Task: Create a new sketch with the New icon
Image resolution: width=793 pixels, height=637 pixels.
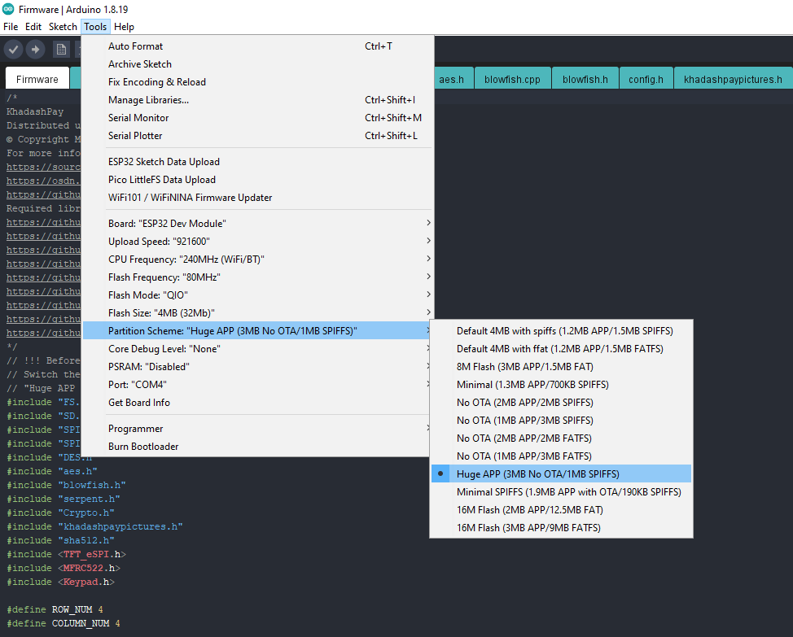Action: pos(61,50)
